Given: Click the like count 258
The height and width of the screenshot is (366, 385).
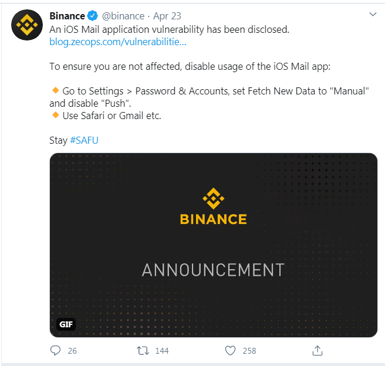Looking at the screenshot, I should pyautogui.click(x=249, y=351).
